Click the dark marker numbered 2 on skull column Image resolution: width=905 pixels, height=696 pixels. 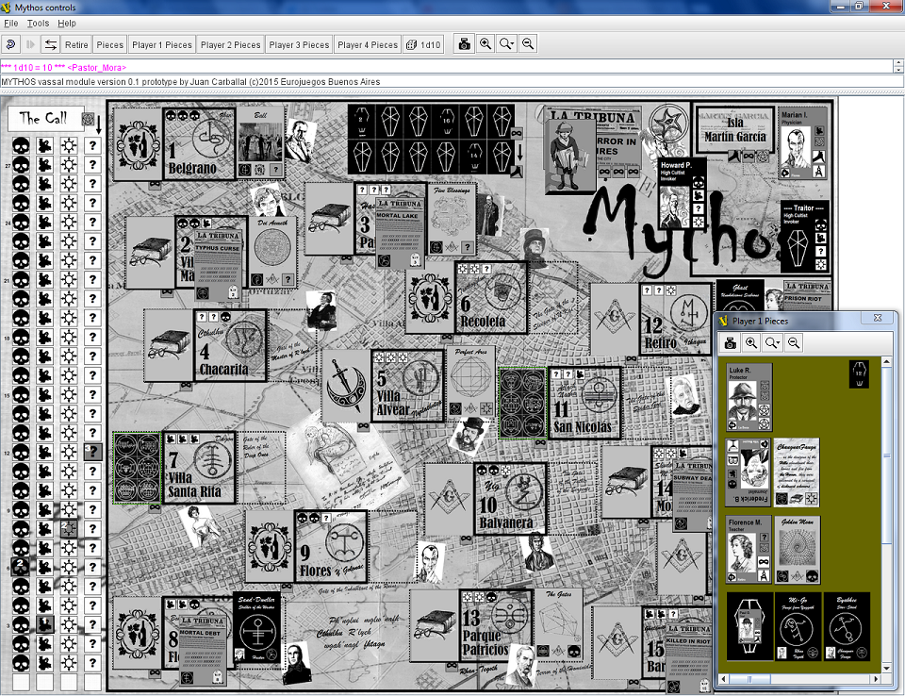pos(20,566)
